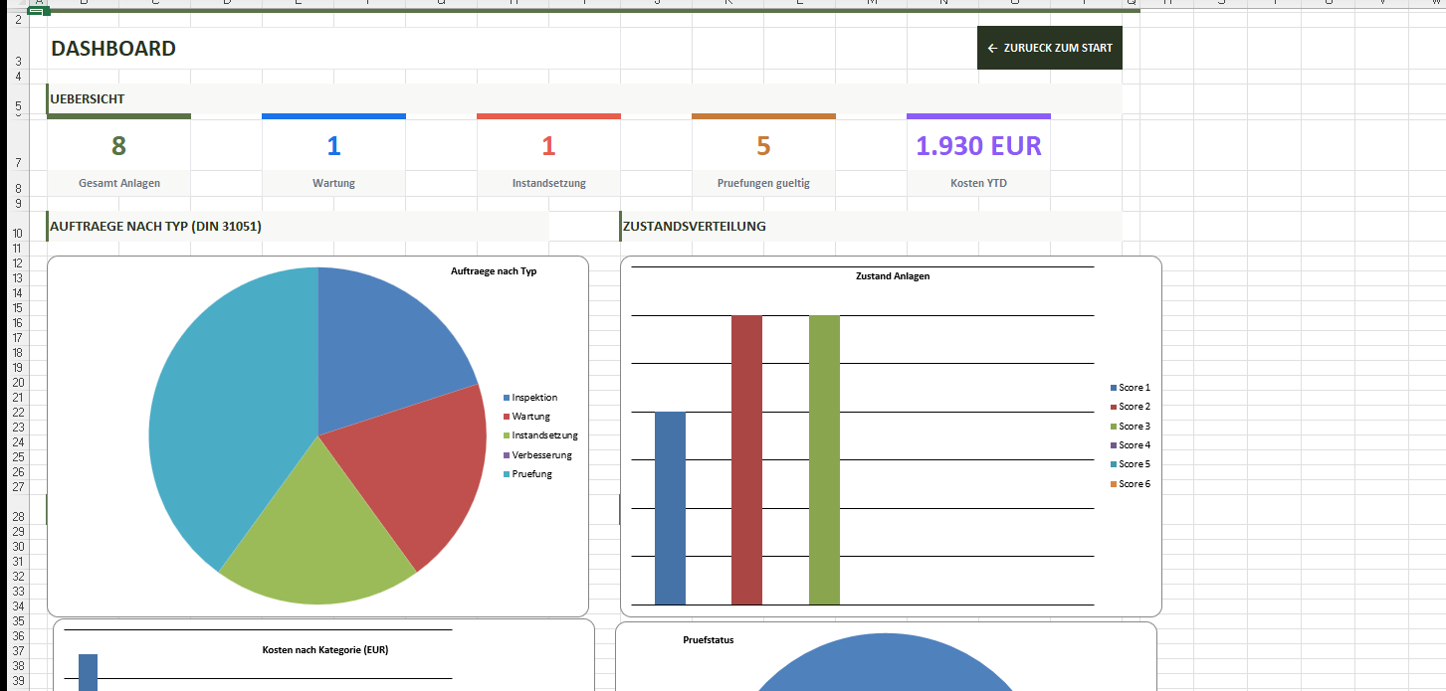This screenshot has height=691, width=1446.
Task: Select the 'Zustand Anlagen' chart title
Action: tap(892, 276)
